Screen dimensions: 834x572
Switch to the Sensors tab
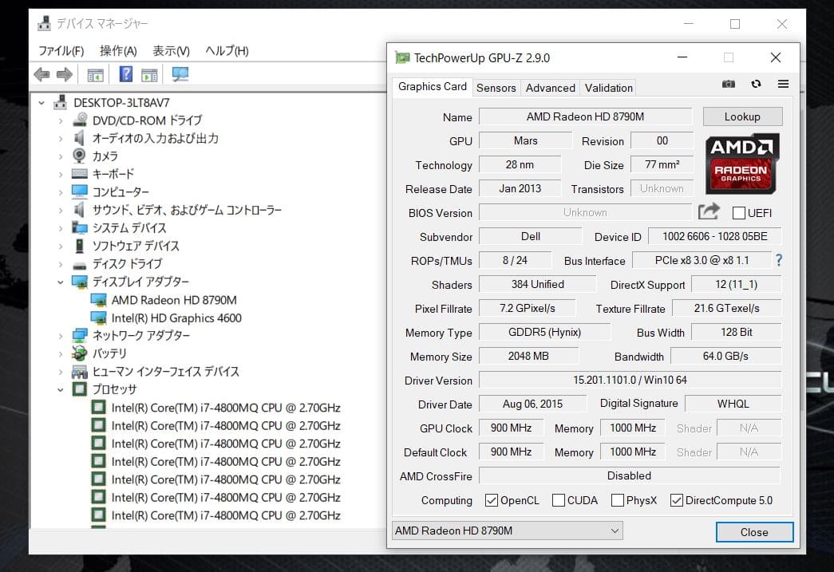click(496, 88)
